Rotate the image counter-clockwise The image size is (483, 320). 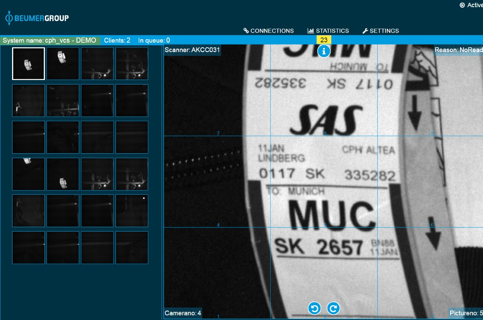point(314,308)
